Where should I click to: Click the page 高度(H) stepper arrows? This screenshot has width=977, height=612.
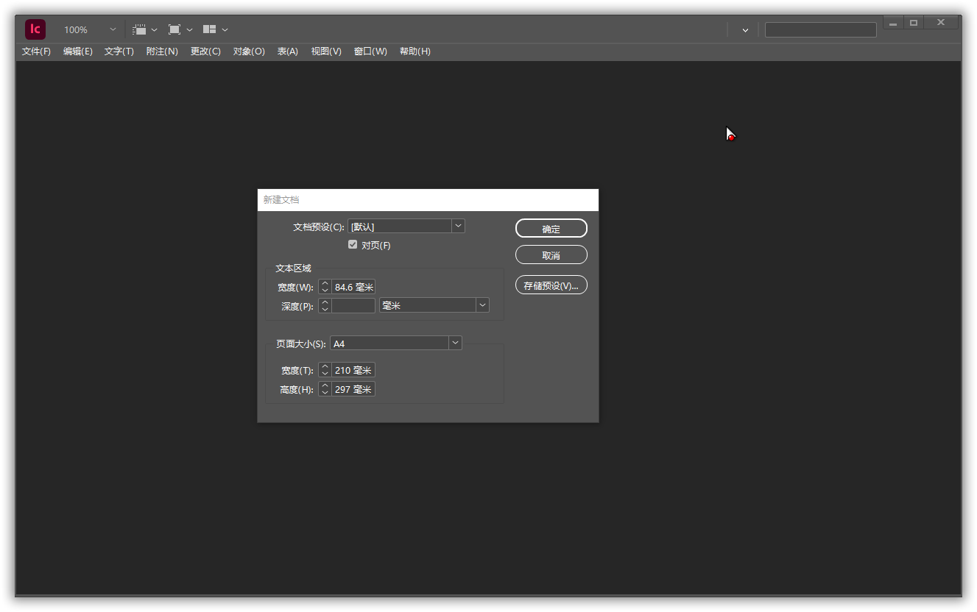325,389
